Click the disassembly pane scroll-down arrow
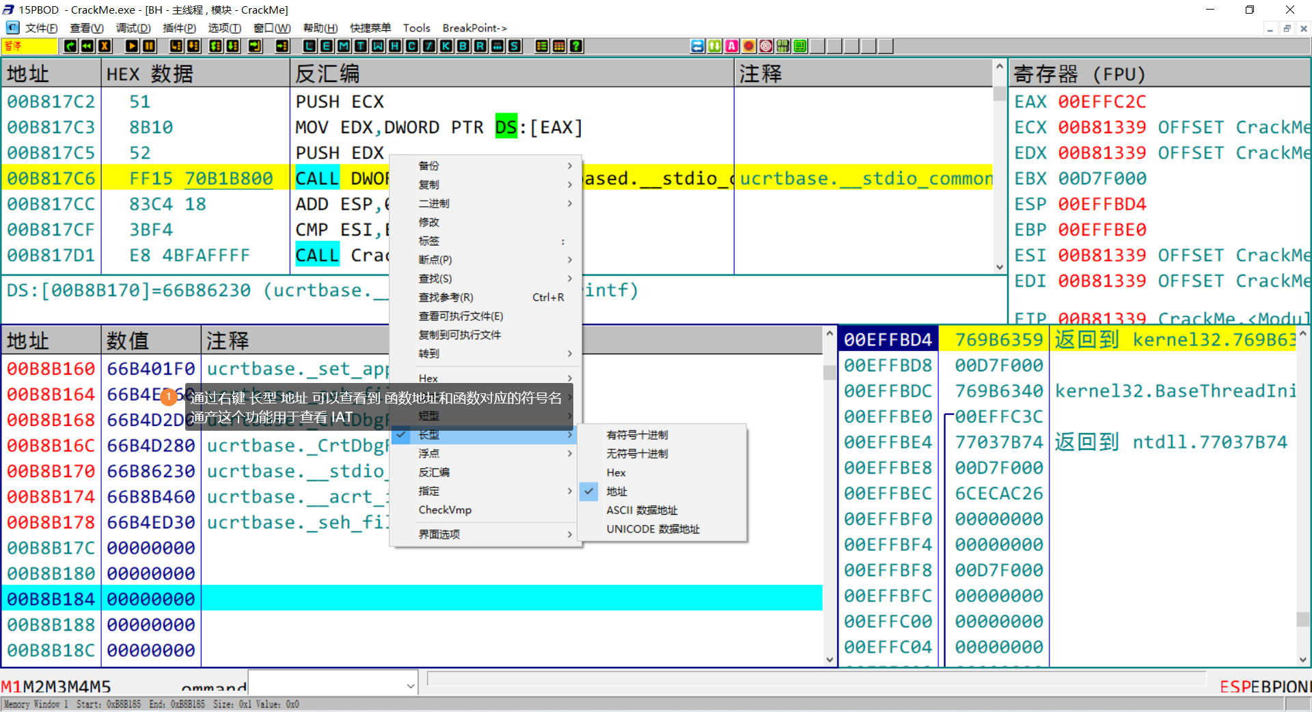 [x=1000, y=267]
